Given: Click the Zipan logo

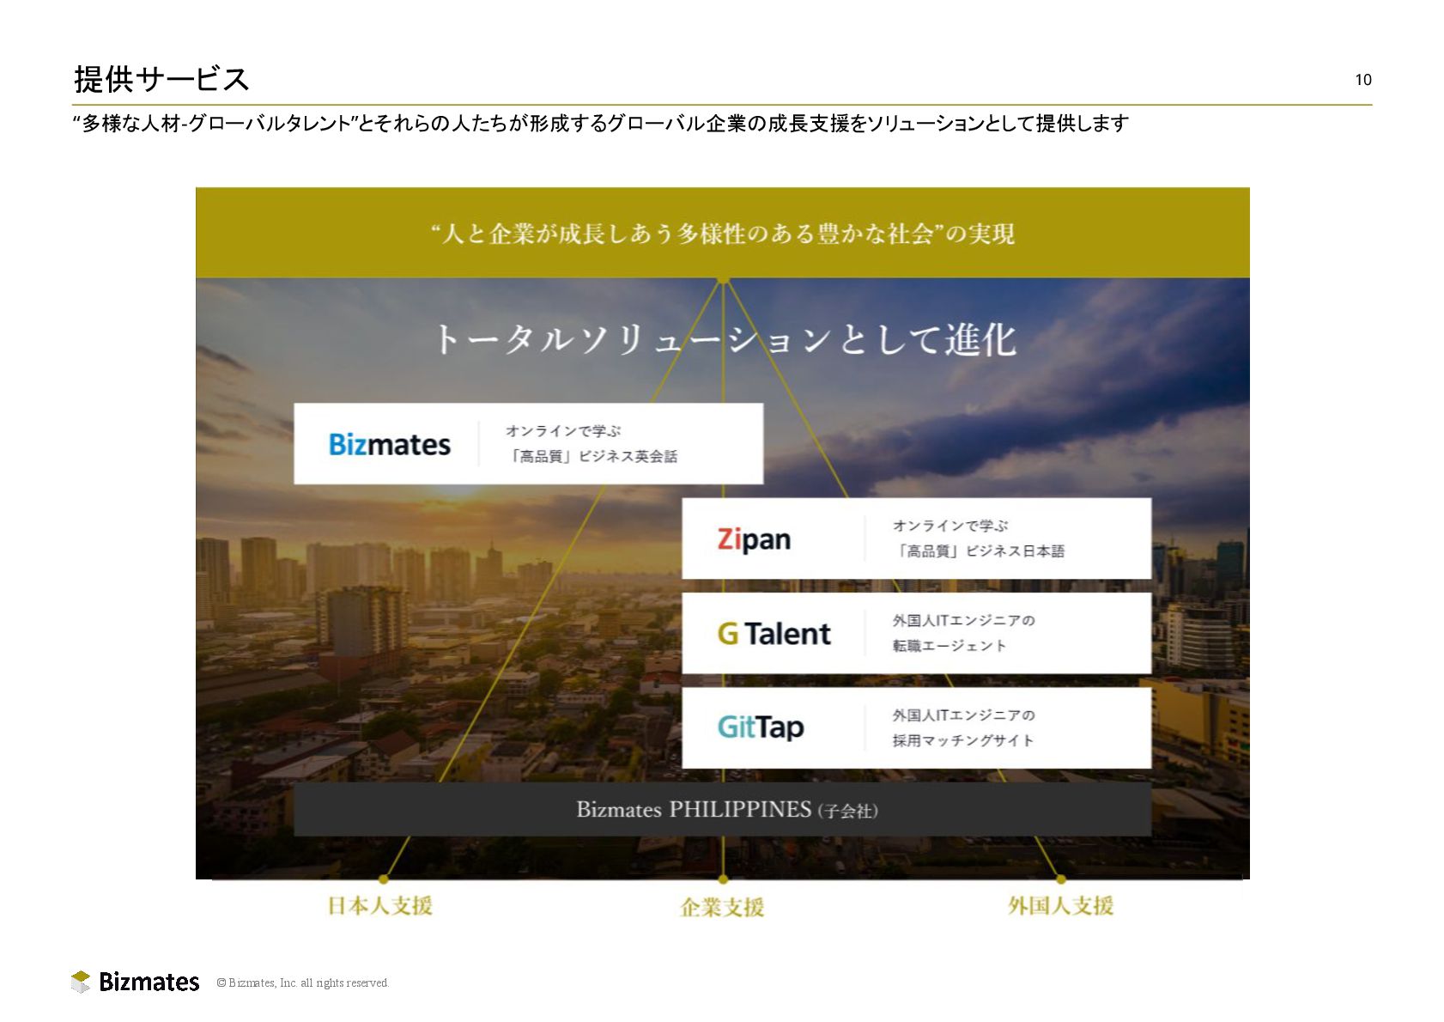Looking at the screenshot, I should click(754, 539).
